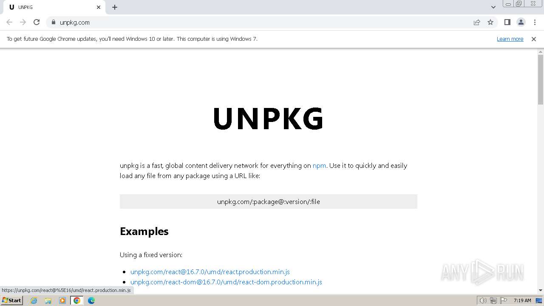Image resolution: width=544 pixels, height=306 pixels.
Task: Restore down the Chrome window
Action: [519, 4]
